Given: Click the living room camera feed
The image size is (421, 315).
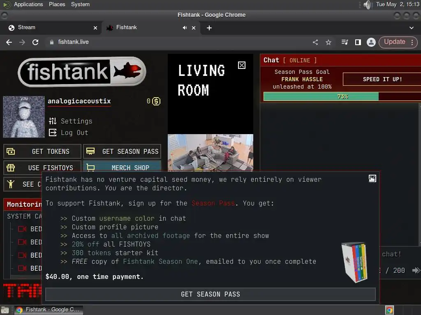Looking at the screenshot, I should click(210, 153).
